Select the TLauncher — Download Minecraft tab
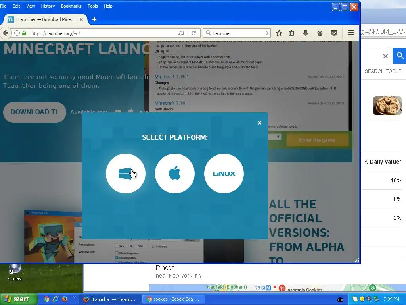The width and height of the screenshot is (406, 305). point(46,19)
